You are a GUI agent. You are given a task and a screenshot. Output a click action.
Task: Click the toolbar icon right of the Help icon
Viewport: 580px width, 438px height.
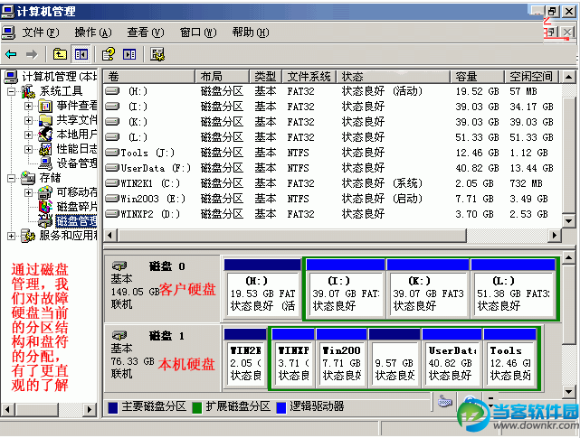click(129, 54)
